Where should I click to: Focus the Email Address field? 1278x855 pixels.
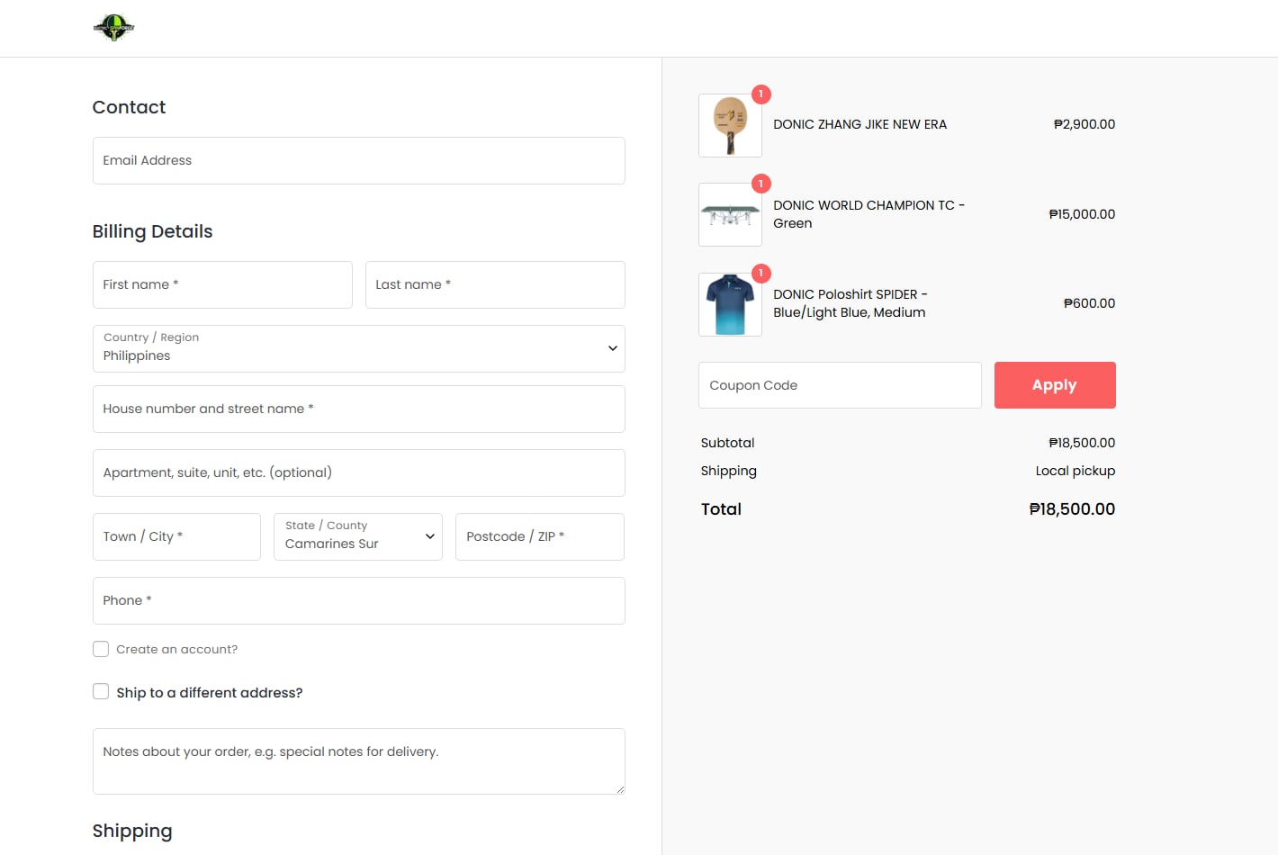[x=358, y=160]
